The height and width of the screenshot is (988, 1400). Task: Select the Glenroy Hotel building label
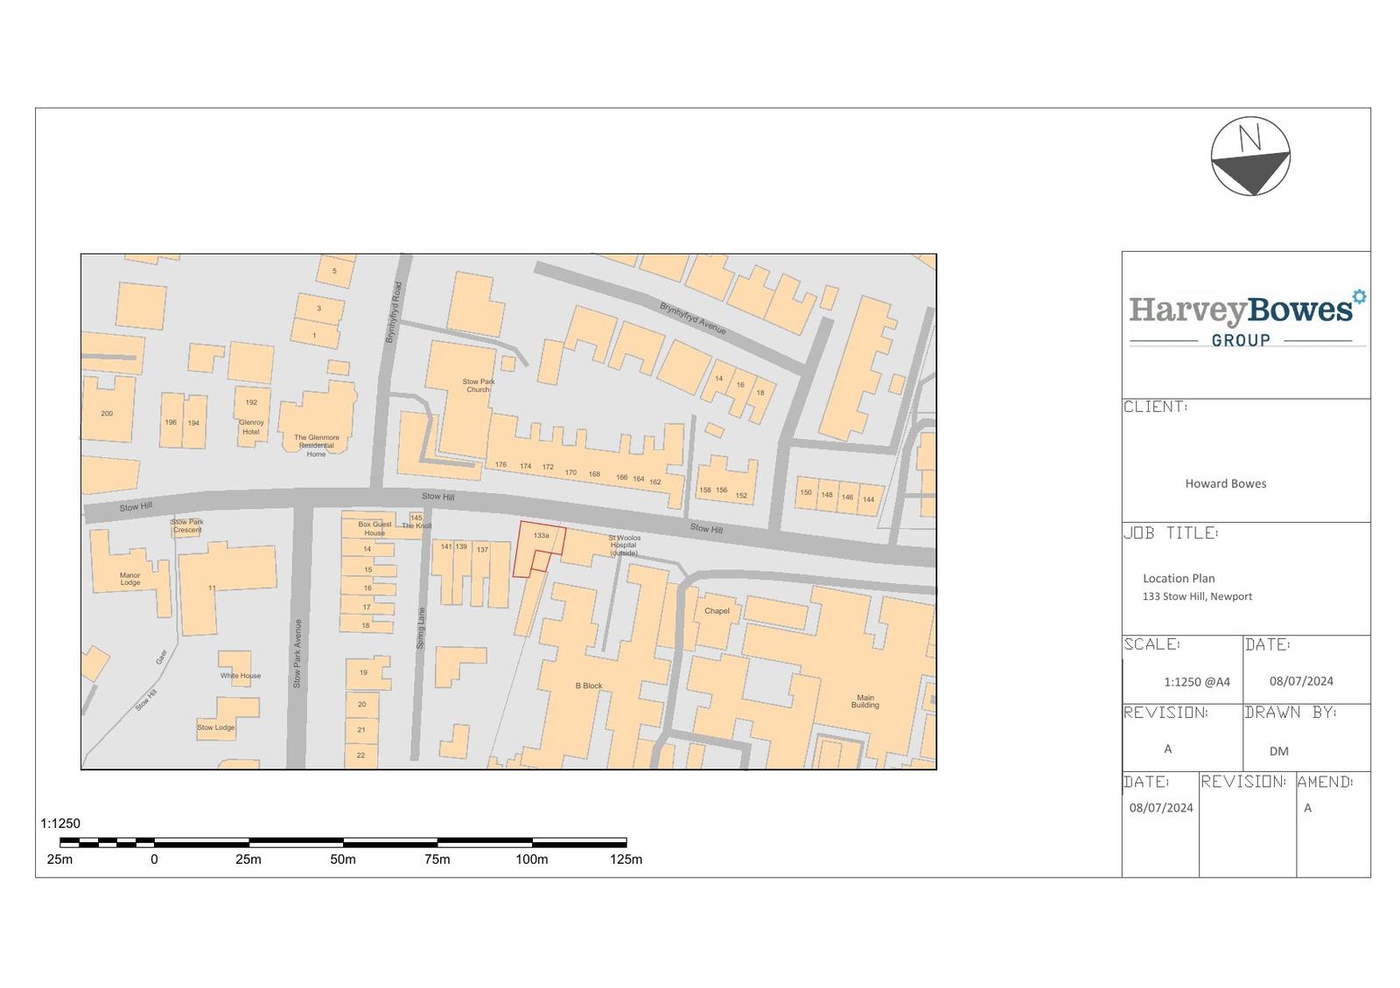pos(251,427)
